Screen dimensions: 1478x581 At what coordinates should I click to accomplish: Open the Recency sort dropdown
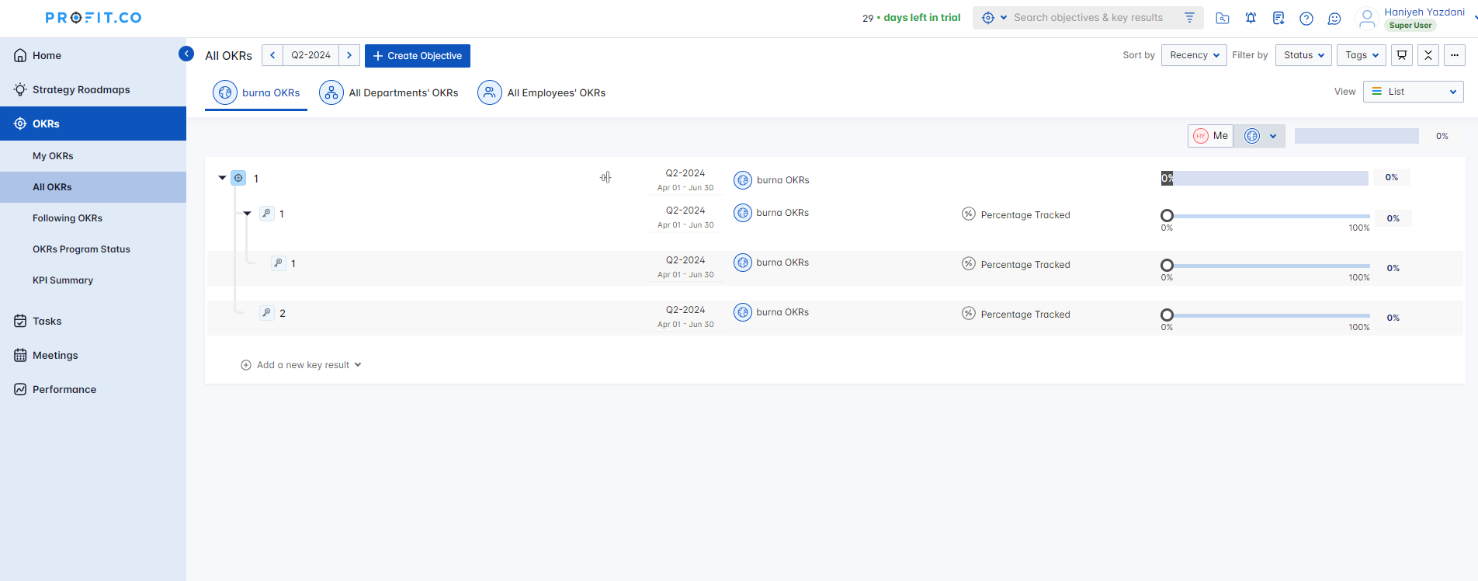point(1194,55)
